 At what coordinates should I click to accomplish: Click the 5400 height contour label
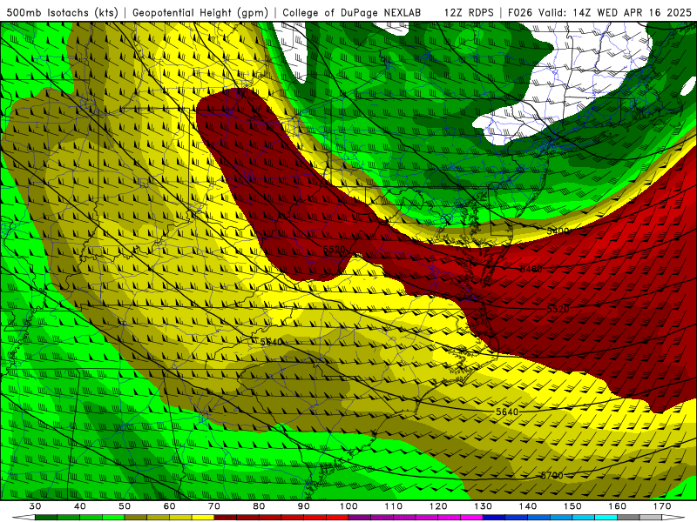(x=558, y=231)
